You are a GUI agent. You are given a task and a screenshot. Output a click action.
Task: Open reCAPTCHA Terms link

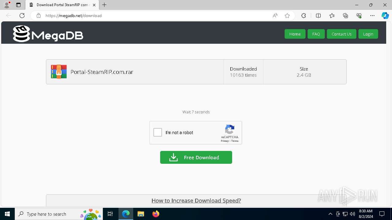(x=235, y=141)
